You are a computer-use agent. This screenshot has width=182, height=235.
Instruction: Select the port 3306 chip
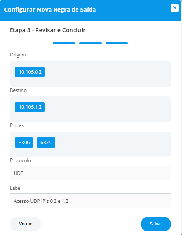[x=24, y=142]
